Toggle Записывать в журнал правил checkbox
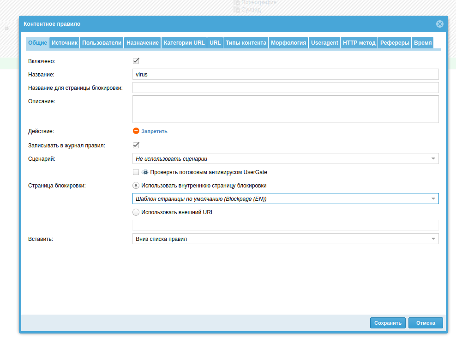Screen dimensions: 456x345 point(136,145)
